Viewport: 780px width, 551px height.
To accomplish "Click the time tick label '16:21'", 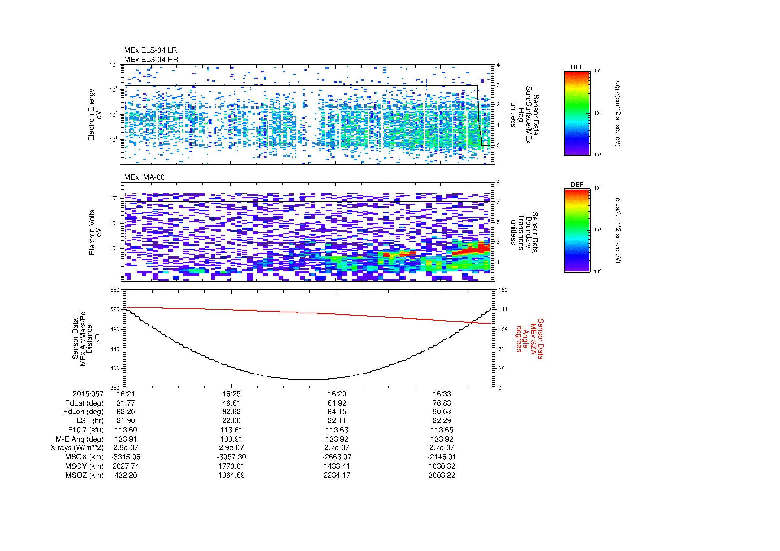I will pyautogui.click(x=126, y=394).
